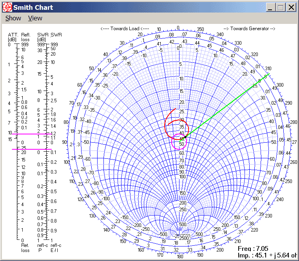This screenshot has width=299, height=261.
Task: Click the 'refl-c E / I' label at scale bottom
Action: coord(56,248)
